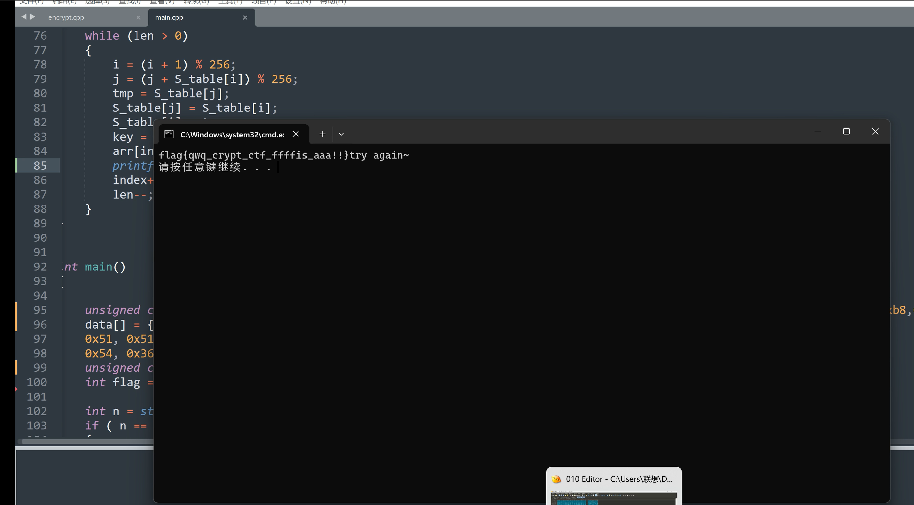Open a new terminal tab with plus
Image resolution: width=914 pixels, height=505 pixels.
(322, 134)
